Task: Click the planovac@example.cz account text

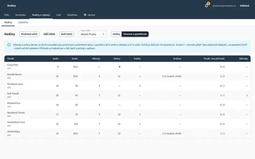Action: tap(224, 6)
